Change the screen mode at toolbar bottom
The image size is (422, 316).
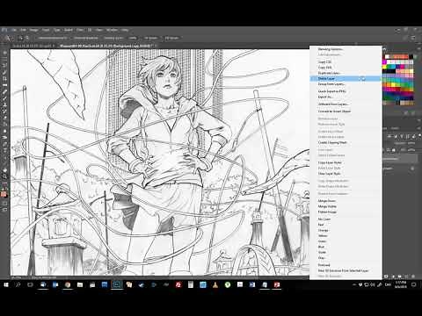pos(4,210)
